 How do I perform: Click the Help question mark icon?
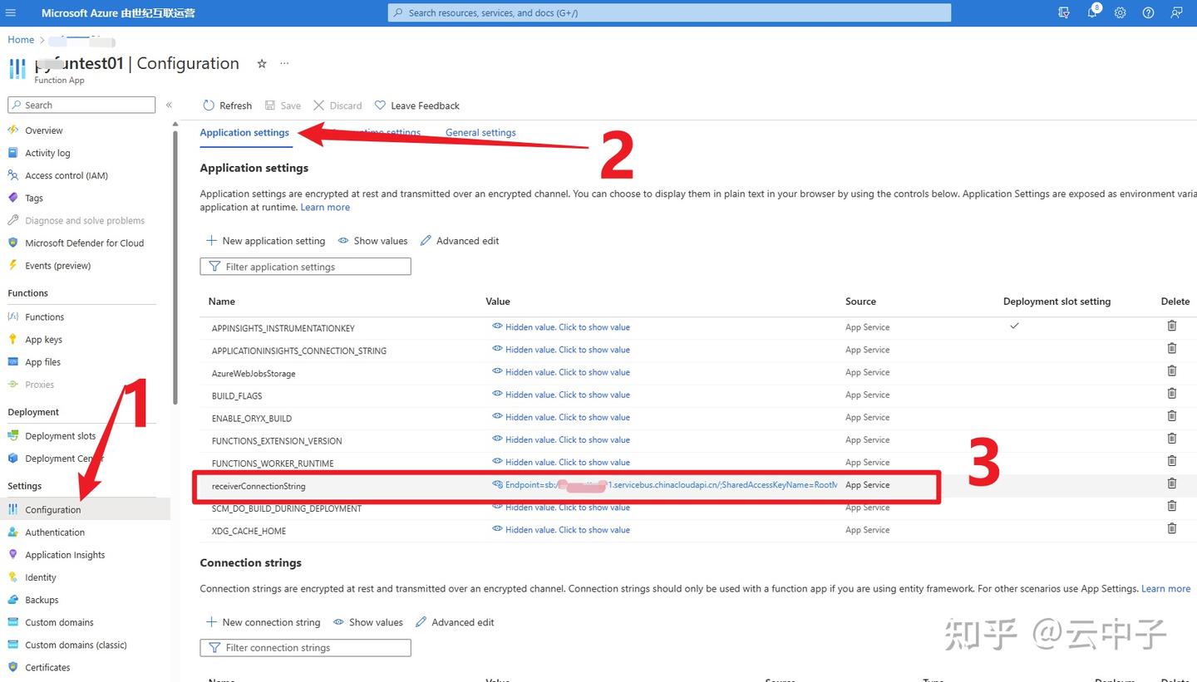click(x=1148, y=12)
